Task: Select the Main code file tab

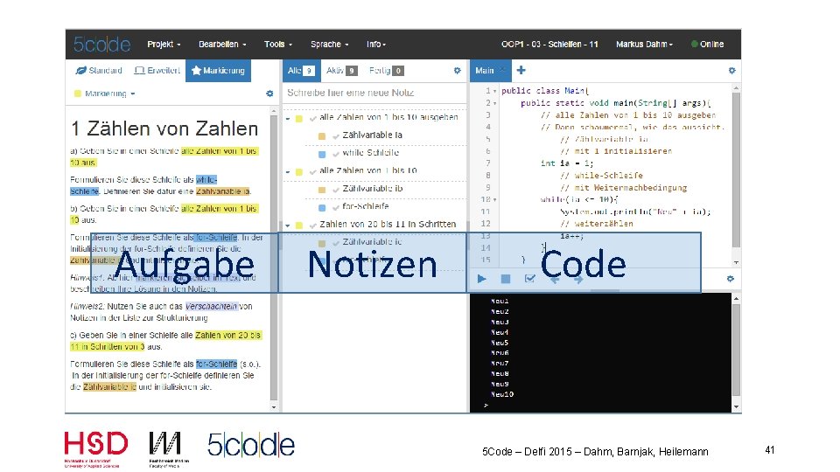Action: click(x=484, y=71)
